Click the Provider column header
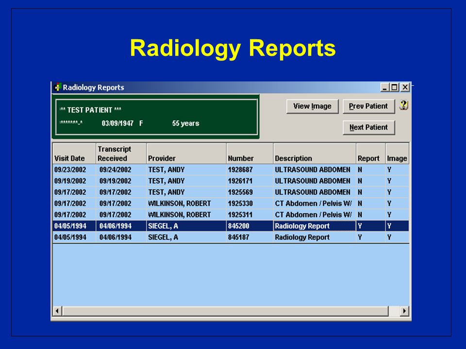 (x=186, y=154)
